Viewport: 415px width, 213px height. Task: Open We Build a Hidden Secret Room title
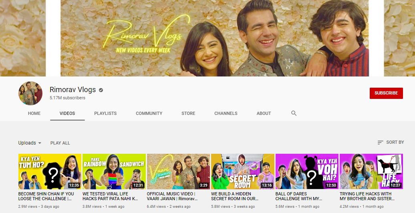pyautogui.click(x=235, y=196)
